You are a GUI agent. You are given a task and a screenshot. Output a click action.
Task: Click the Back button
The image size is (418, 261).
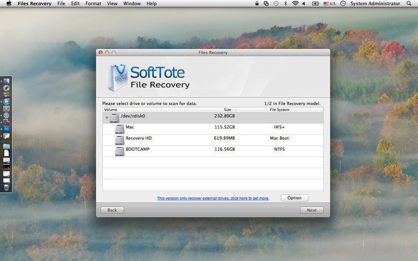tap(112, 210)
